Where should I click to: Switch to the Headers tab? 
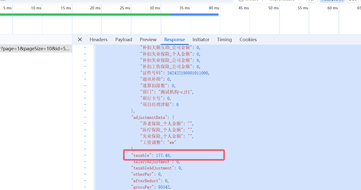coord(98,39)
